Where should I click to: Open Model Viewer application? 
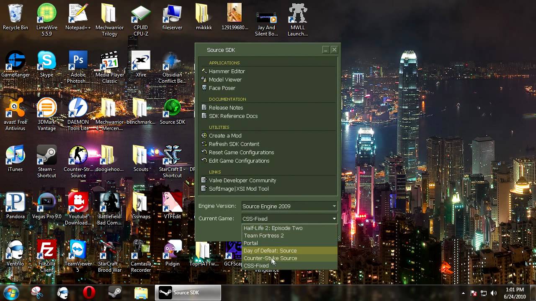[x=225, y=79]
